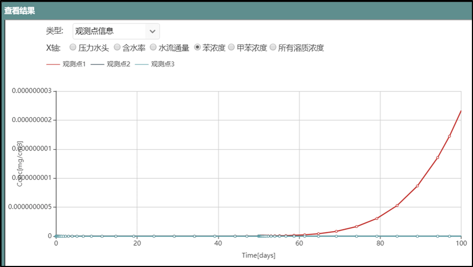This screenshot has height=267, width=473.
Task: Click the dark line swatch for 观测点2
Action: click(x=97, y=64)
